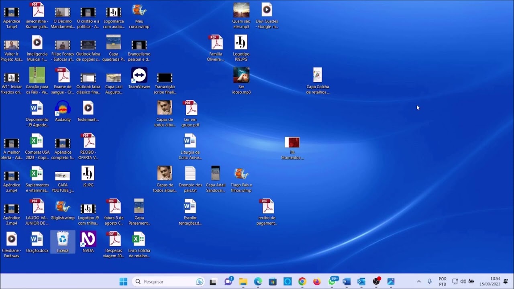
Task: Open the notification center bell
Action: 506,281
